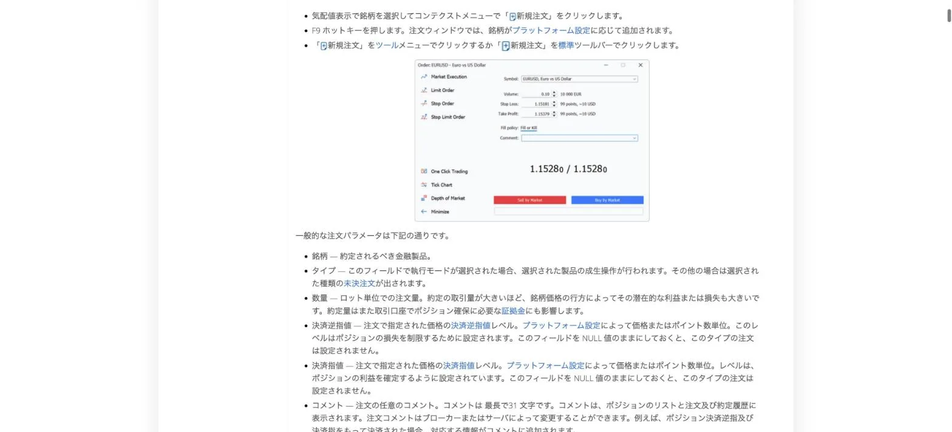Open the Comment dropdown arrow

click(x=634, y=138)
